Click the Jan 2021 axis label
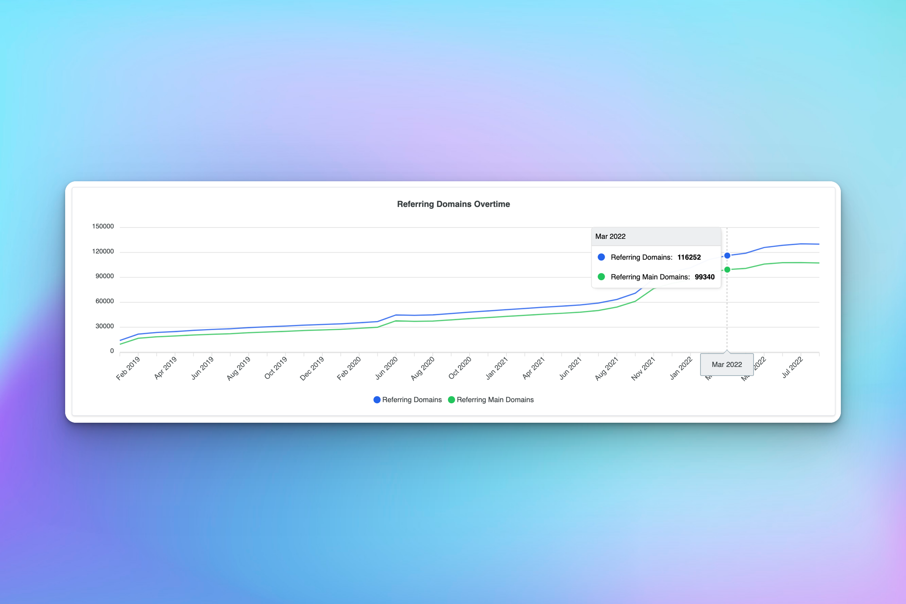This screenshot has height=604, width=906. tap(497, 368)
